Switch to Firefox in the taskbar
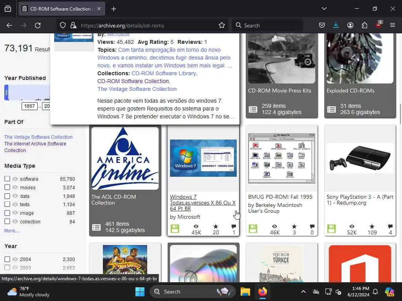The height and width of the screenshot is (301, 402). pyautogui.click(x=263, y=292)
